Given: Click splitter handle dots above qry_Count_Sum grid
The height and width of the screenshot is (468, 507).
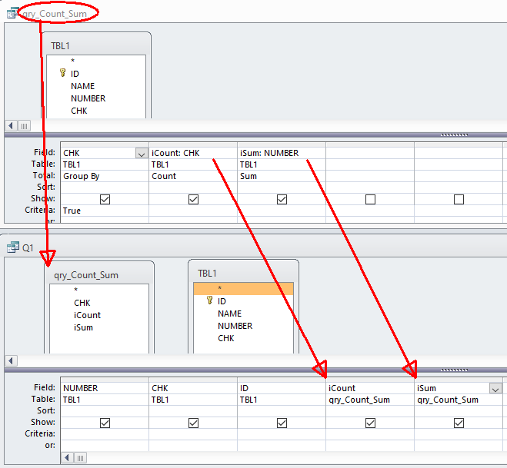Looking at the screenshot, I should click(x=454, y=135).
